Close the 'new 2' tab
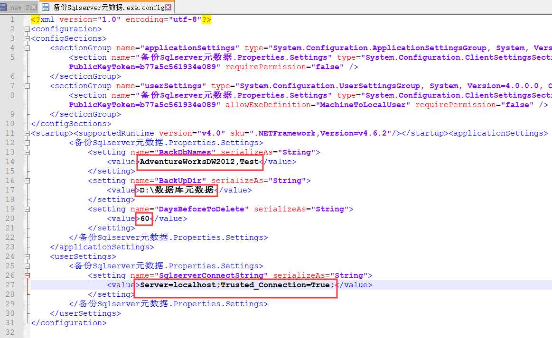Image resolution: width=552 pixels, height=338 pixels. (x=34, y=8)
